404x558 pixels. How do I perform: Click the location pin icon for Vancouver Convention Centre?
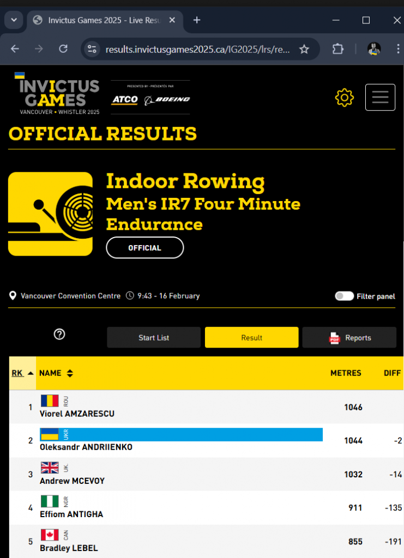(13, 295)
